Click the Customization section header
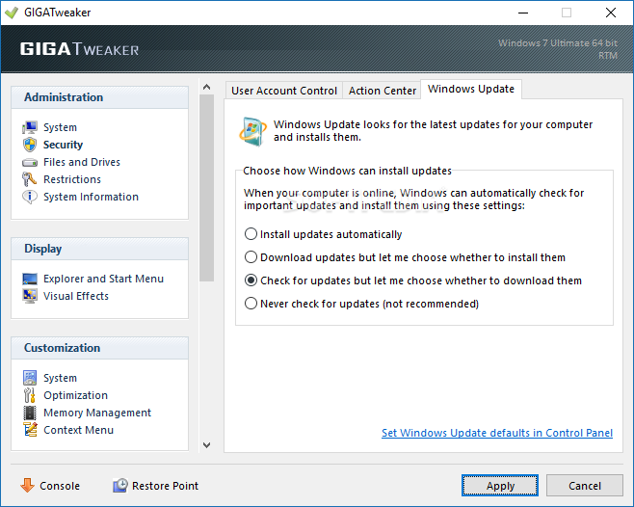Image resolution: width=634 pixels, height=507 pixels. 99,348
